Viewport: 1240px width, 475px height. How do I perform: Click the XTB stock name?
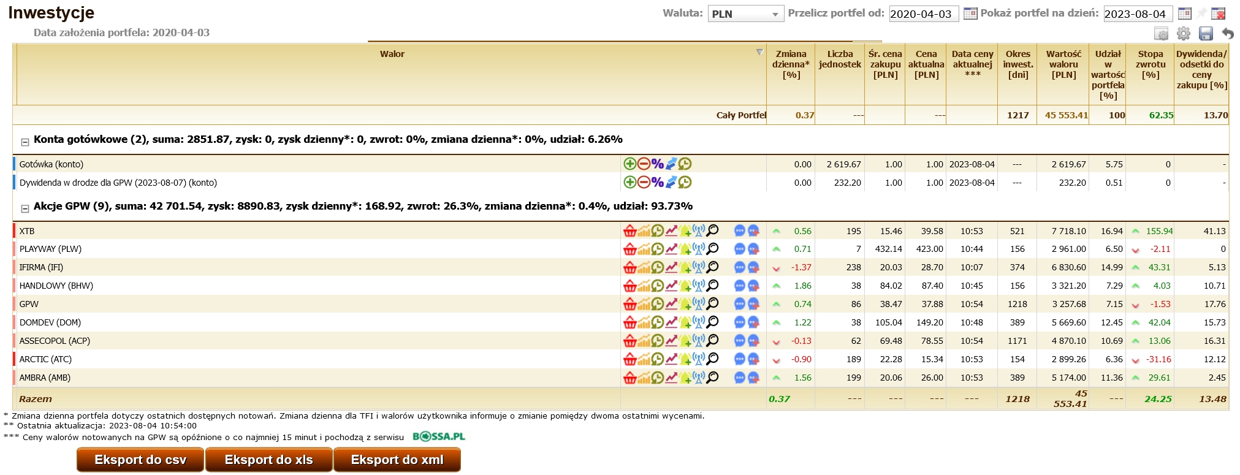coord(27,231)
